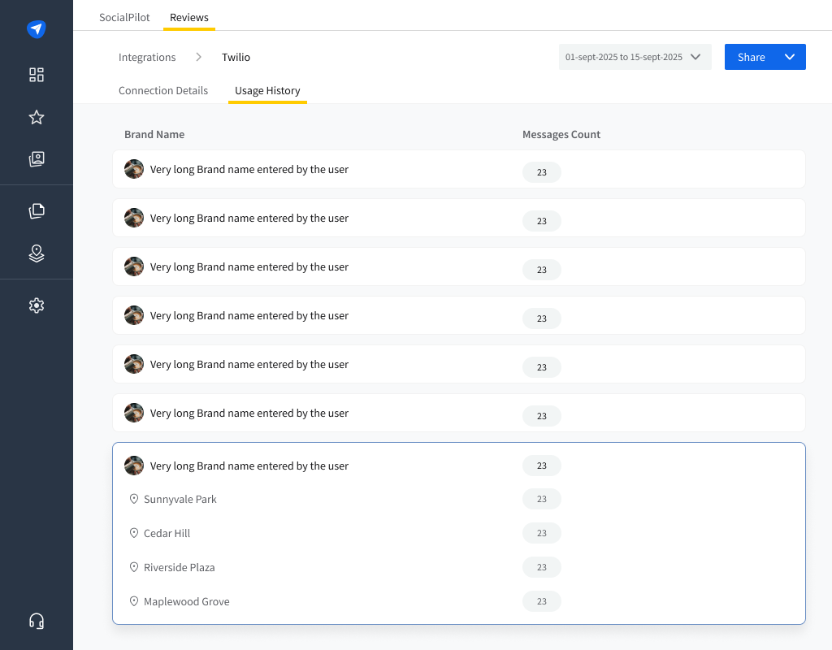
Task: Open the map location layers sidebar icon
Action: pyautogui.click(x=36, y=253)
